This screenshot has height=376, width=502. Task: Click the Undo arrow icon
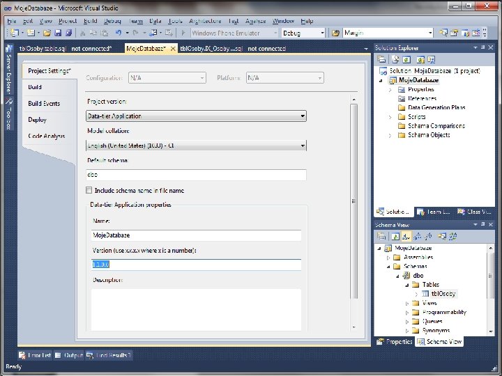tap(119, 33)
